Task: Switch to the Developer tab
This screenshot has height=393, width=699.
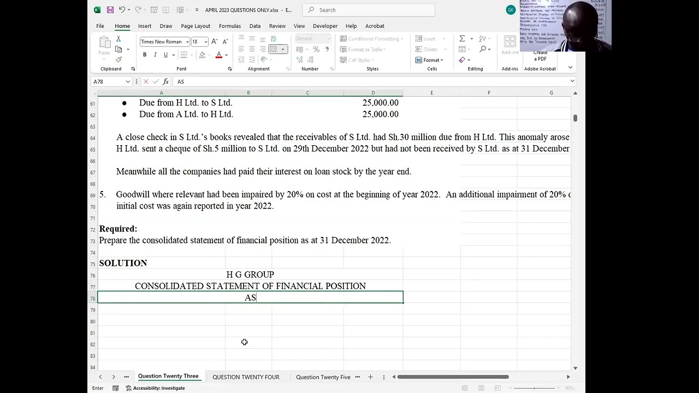Action: pos(325,26)
